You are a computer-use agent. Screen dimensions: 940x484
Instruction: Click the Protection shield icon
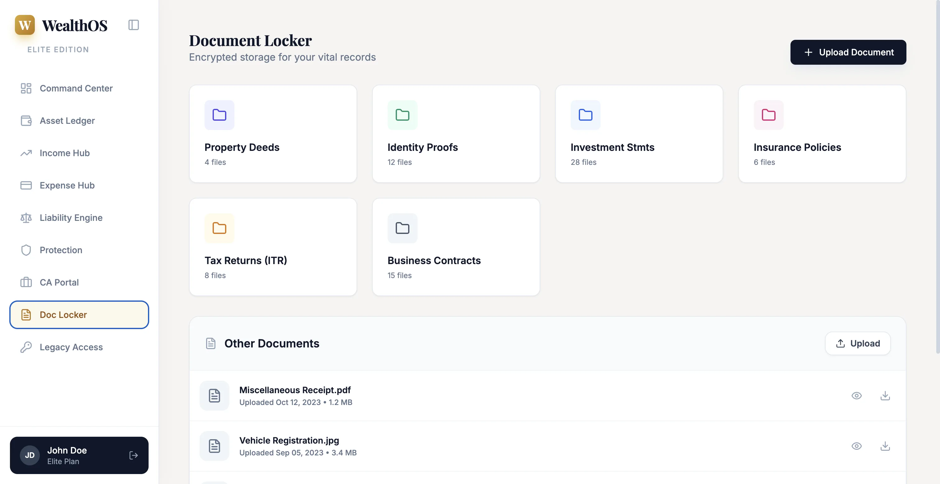tap(26, 250)
